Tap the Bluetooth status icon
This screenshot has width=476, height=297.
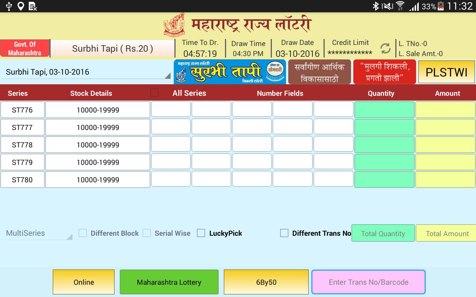[376, 6]
